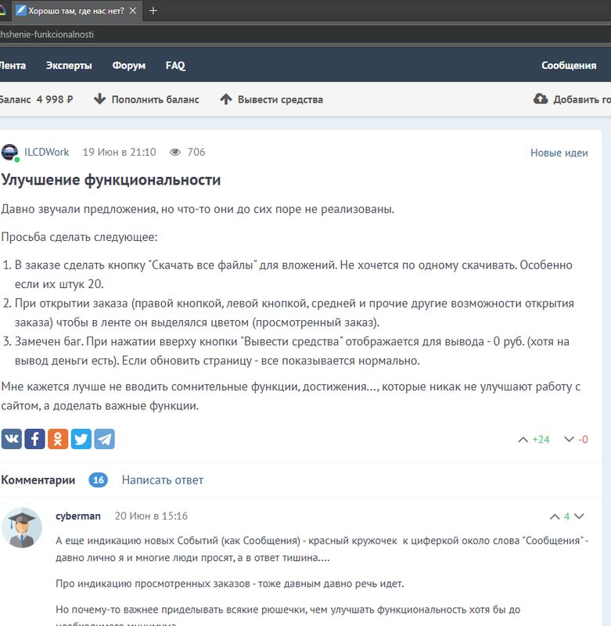The image size is (611, 626).
Task: Open the Эксперты menu item
Action: tap(69, 66)
